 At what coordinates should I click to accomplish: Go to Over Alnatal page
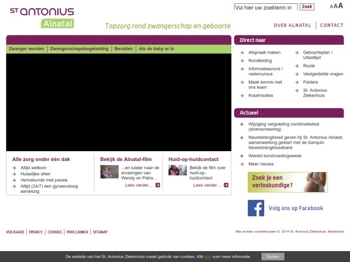coord(292,26)
